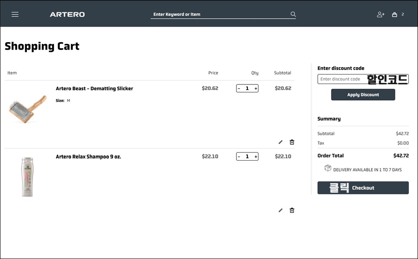Increase quantity of Relax Shampoo
This screenshot has width=418, height=259.
click(256, 157)
